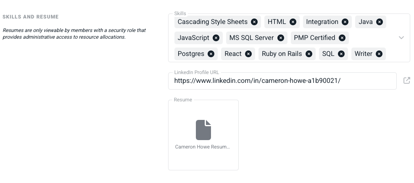Screen dimensions: 414x183
Task: Remove the Writer skill chip
Action: tap(379, 54)
